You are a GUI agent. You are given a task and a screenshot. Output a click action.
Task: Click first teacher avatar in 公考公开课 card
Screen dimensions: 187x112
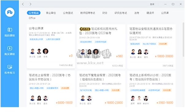(x=32, y=51)
